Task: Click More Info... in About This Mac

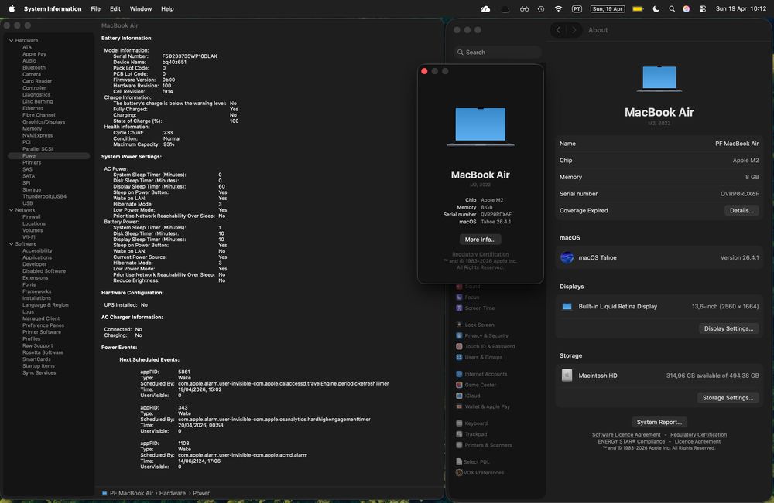Action: [x=481, y=240]
